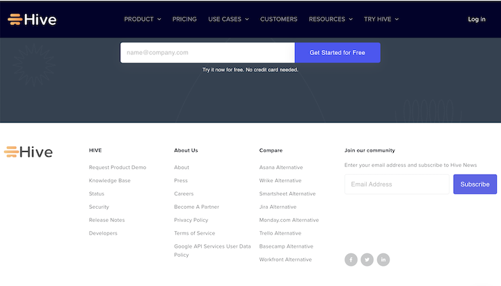Viewport: 501px width, 286px height.
Task: Open the Status link
Action: [97, 193]
